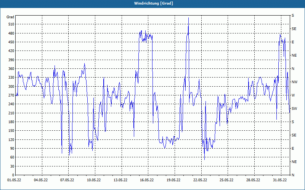
Task: Pick the 19.05.22 date label
Action: coord(173,180)
